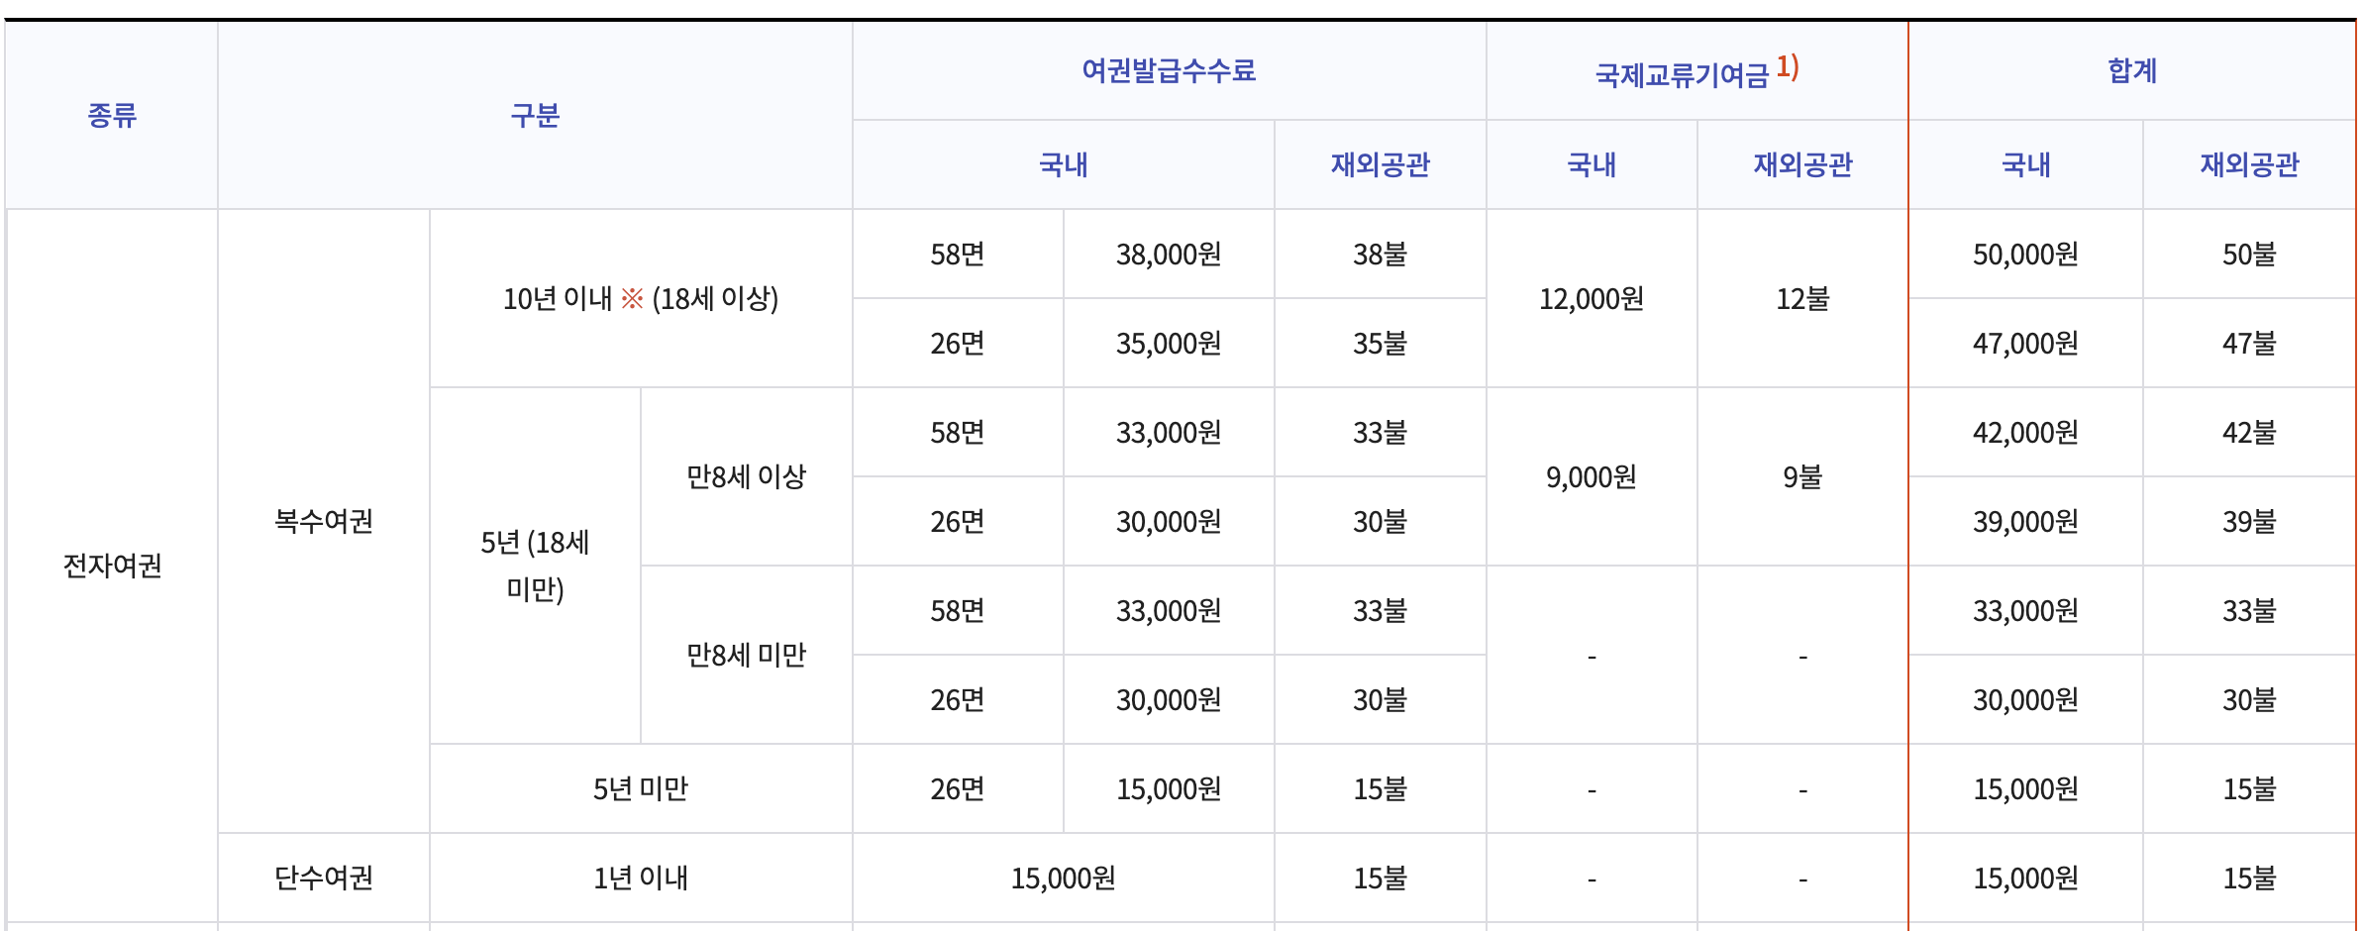Select the 15,000원 단수여권 fee cell
Image resolution: width=2365 pixels, height=931 pixels.
tap(1062, 876)
